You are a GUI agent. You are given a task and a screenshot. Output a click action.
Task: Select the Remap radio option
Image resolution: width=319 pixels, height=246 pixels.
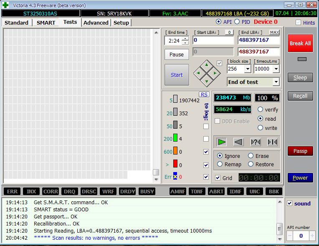click(x=220, y=164)
